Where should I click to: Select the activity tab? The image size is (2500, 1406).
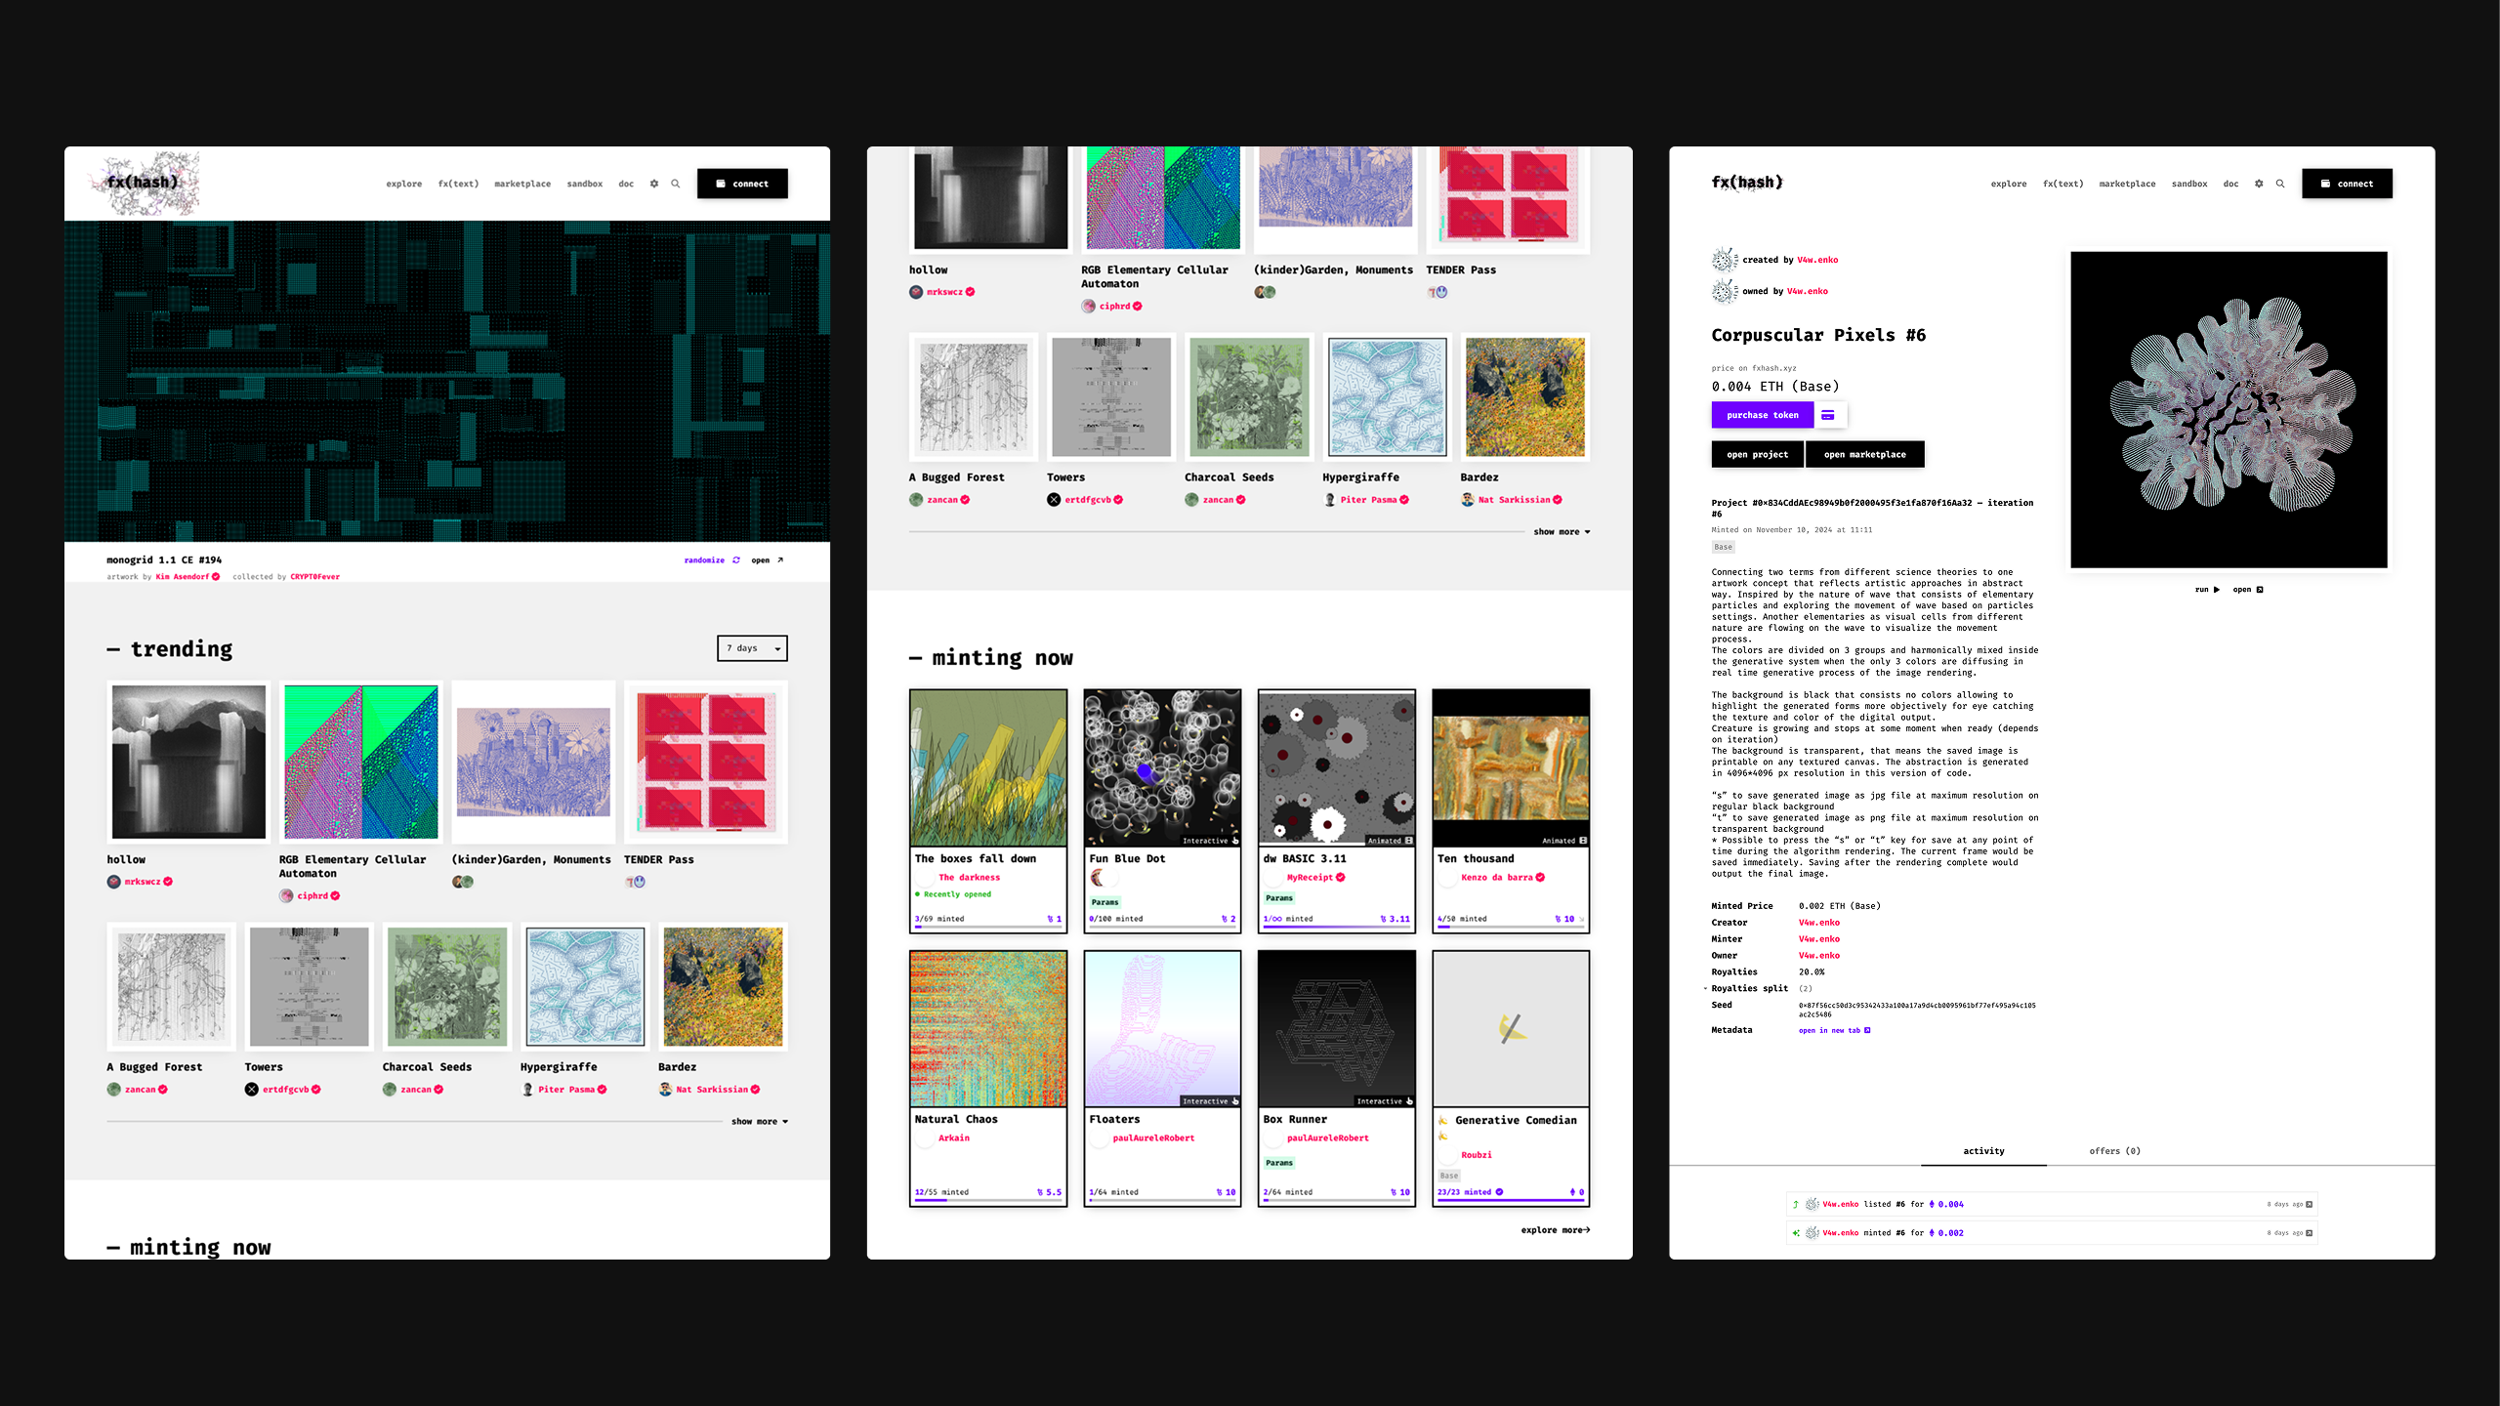[x=1983, y=1151]
